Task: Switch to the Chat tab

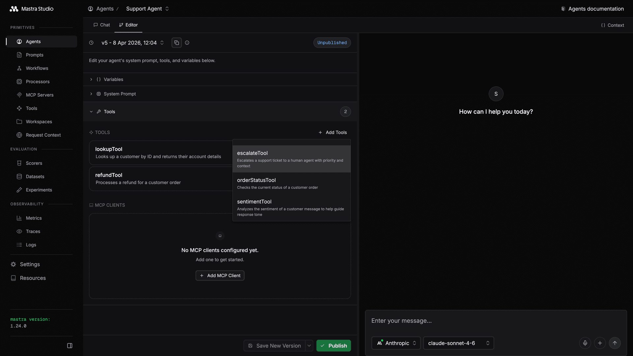Action: tap(102, 25)
